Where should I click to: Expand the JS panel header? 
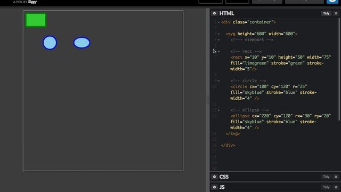[x=275, y=187]
